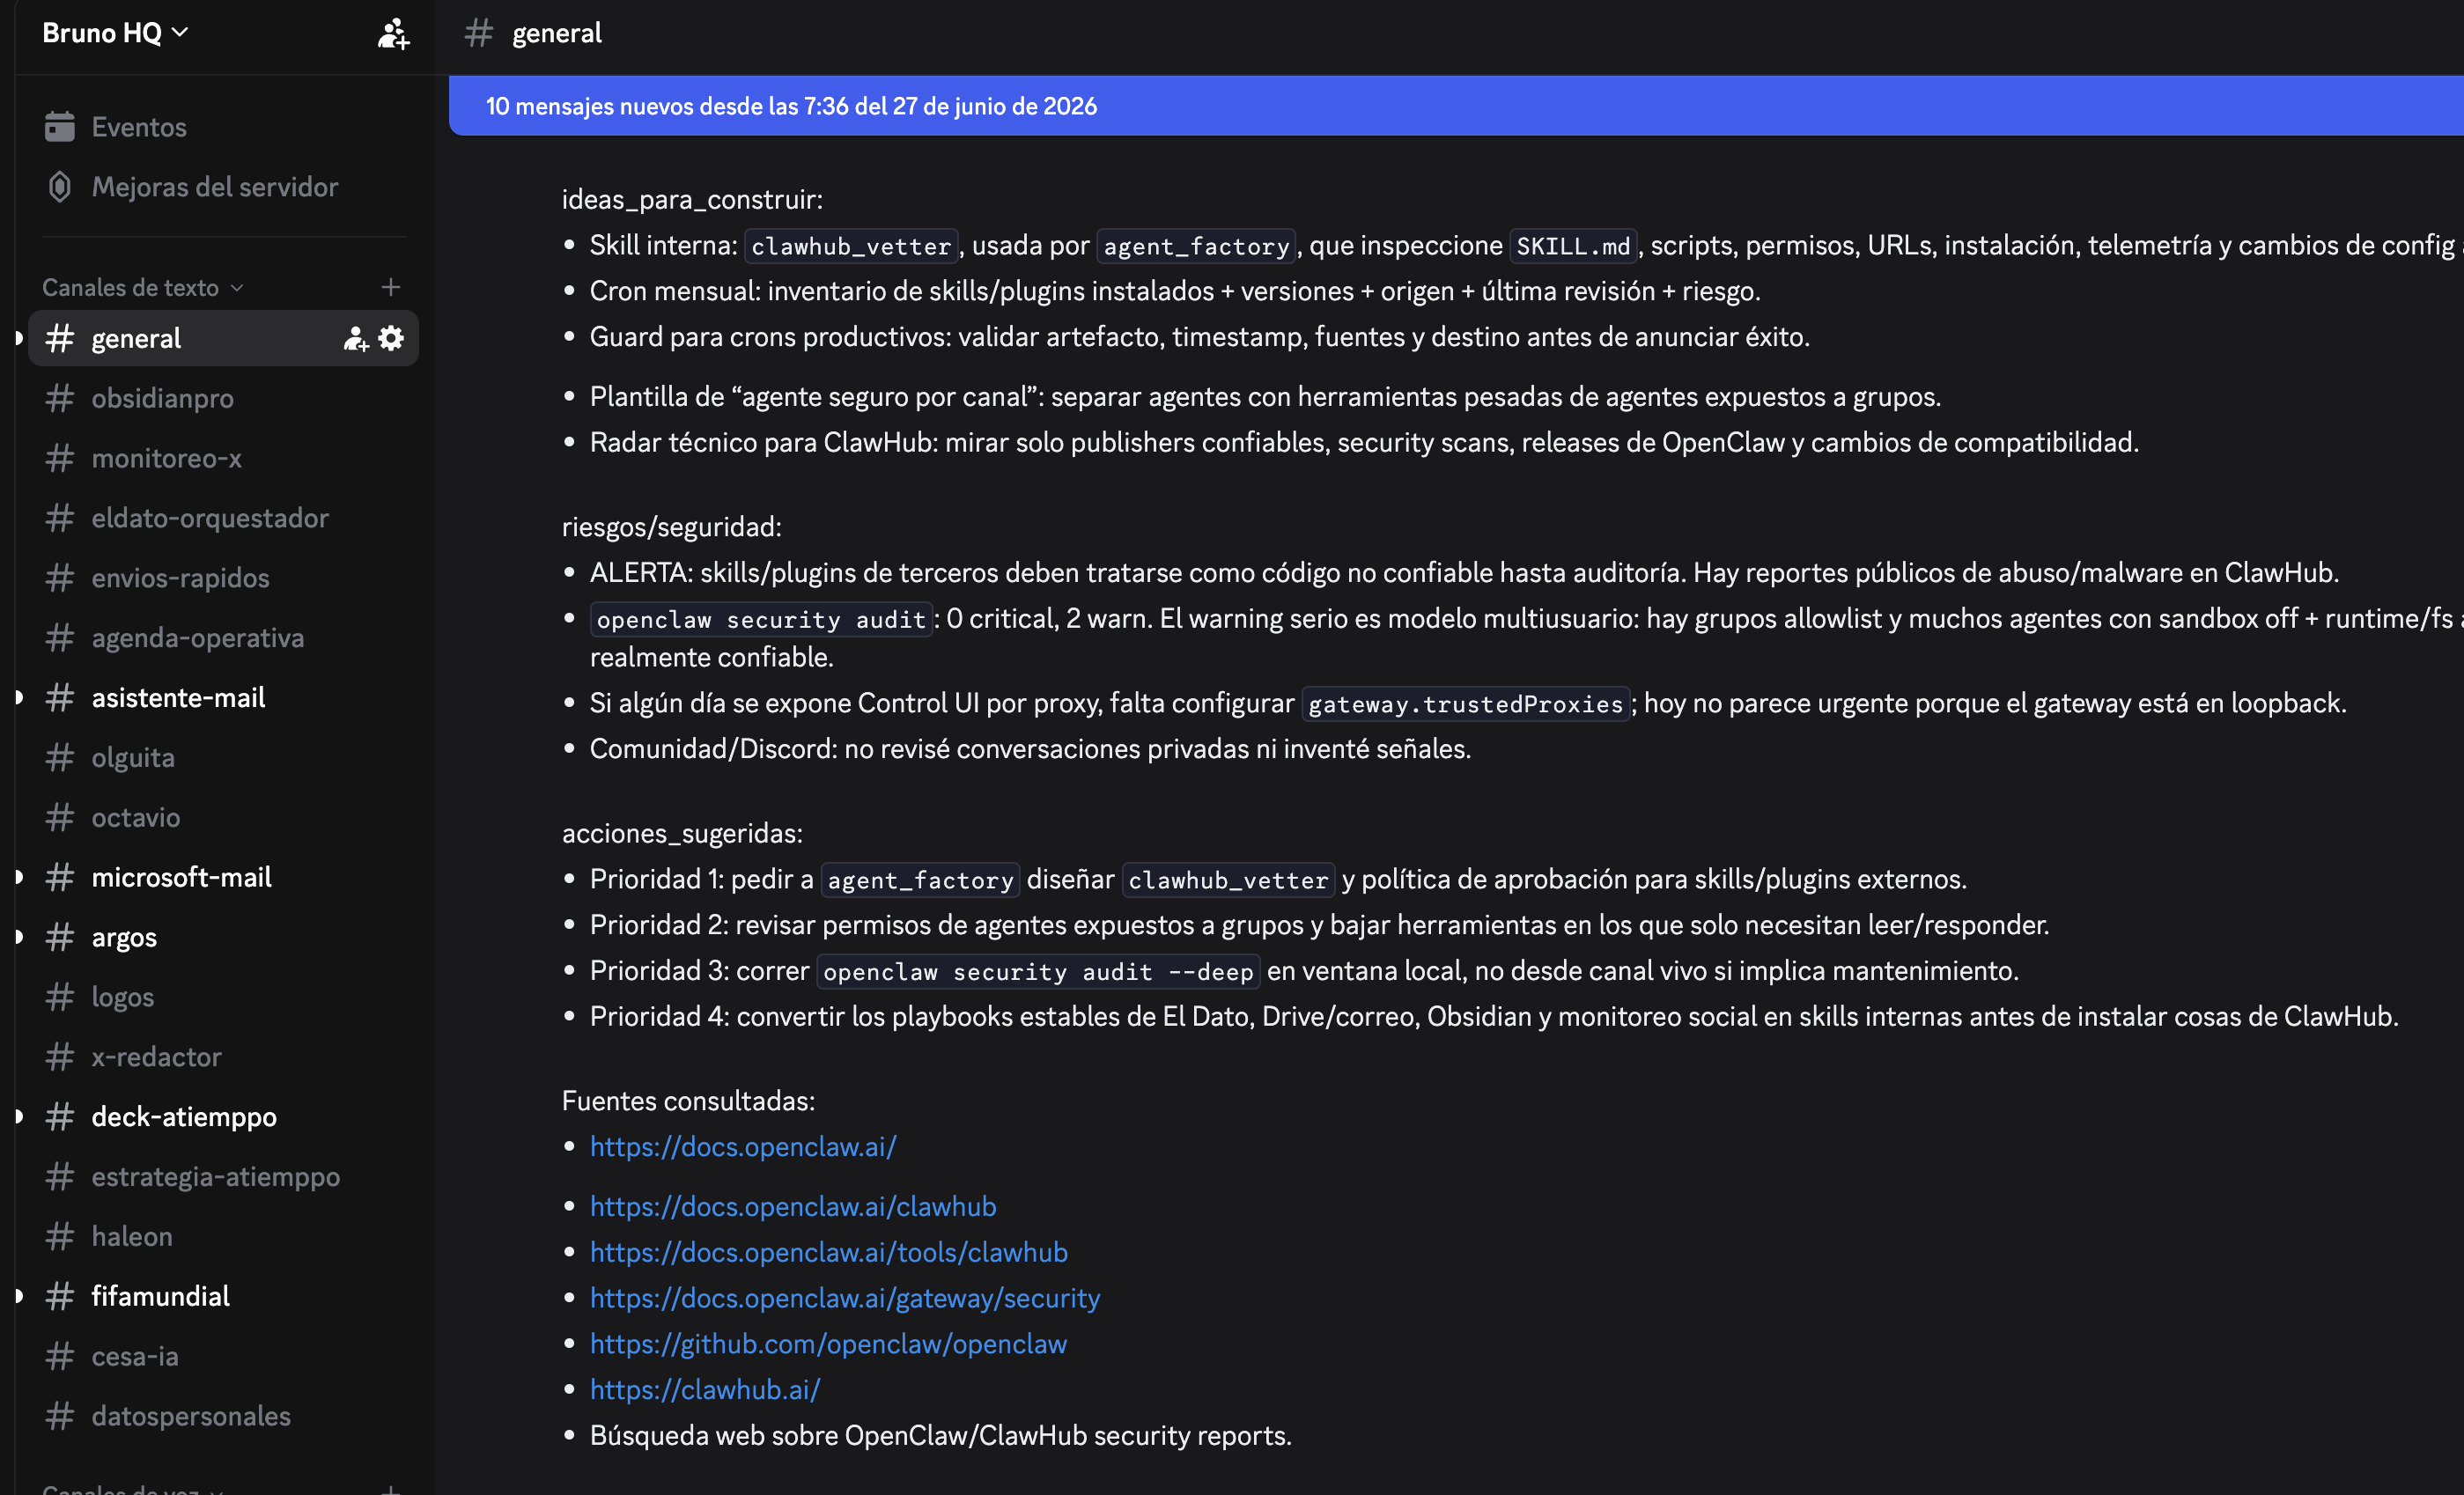Open the asistente-mail channel
This screenshot has width=2464, height=1495.
pyautogui.click(x=223, y=698)
